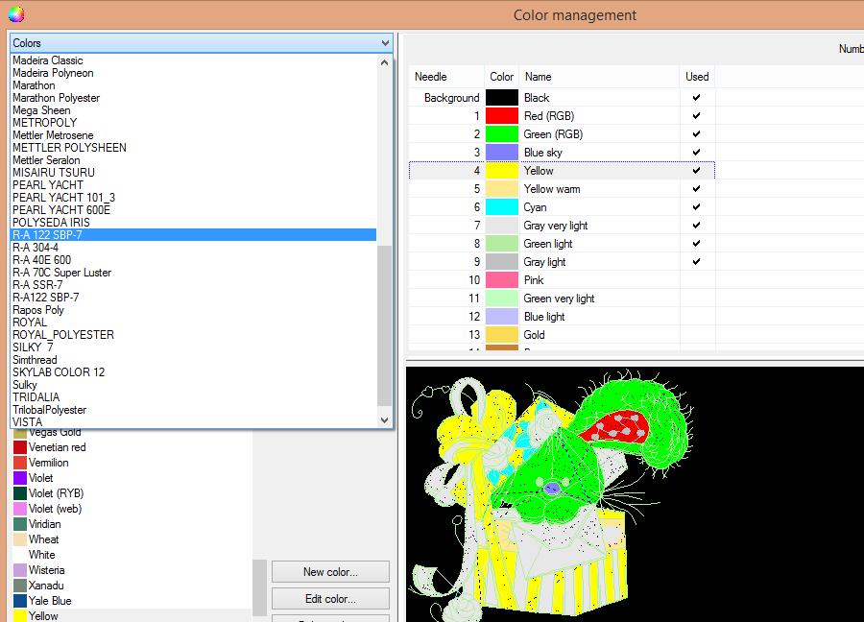
Task: Click the Cyan needle 6 swatch
Action: point(501,207)
